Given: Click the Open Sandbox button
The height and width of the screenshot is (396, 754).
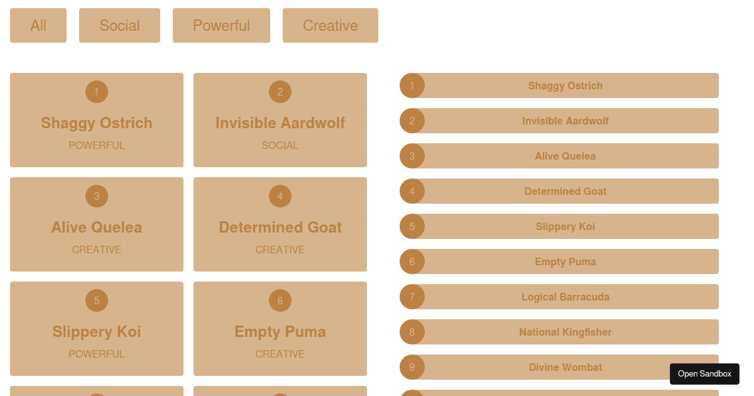Looking at the screenshot, I should pyautogui.click(x=704, y=374).
